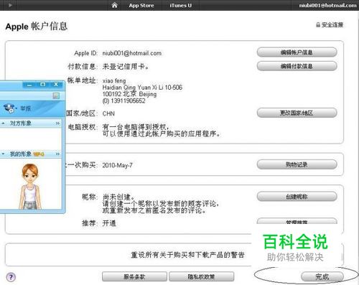Collapse the 对方形象 section triangle

coord(3,123)
